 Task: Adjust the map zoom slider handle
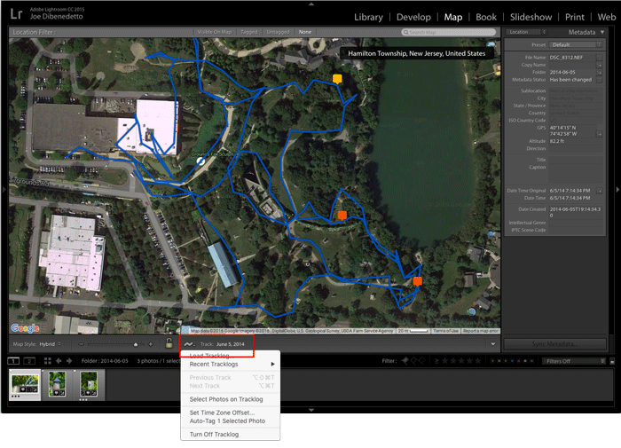coord(136,344)
